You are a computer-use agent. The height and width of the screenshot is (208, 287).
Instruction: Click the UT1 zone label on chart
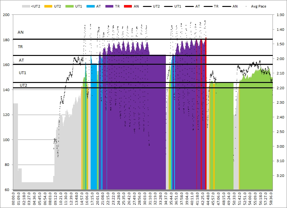[23, 73]
